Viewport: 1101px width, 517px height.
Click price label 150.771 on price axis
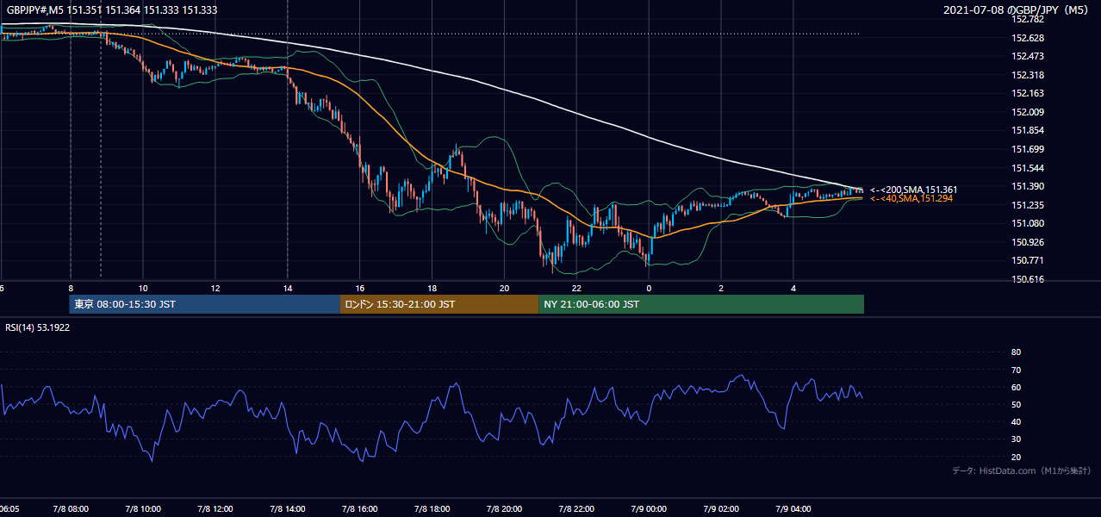(x=1027, y=261)
